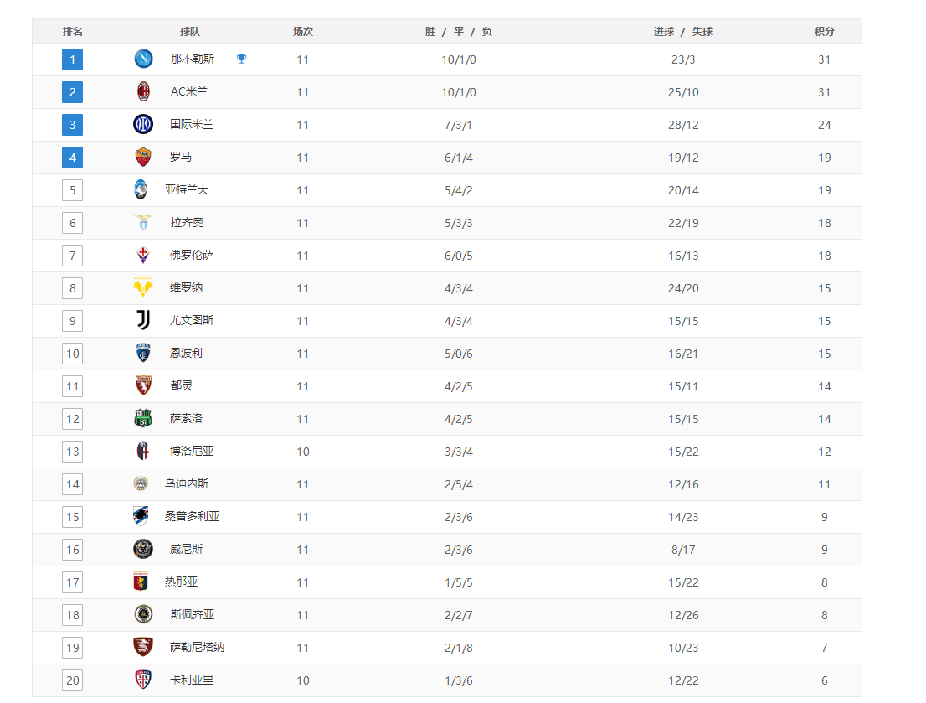Click the 萨勒尼塔纳 team name
The height and width of the screenshot is (703, 926).
point(197,647)
